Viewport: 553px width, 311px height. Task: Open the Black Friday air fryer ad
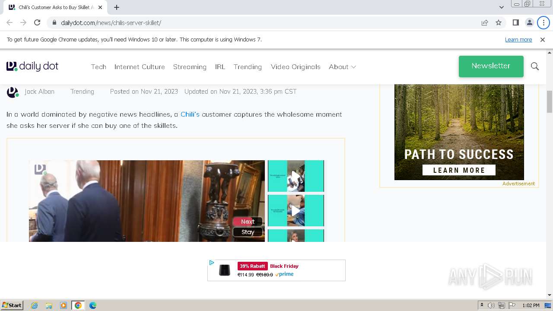(276, 270)
